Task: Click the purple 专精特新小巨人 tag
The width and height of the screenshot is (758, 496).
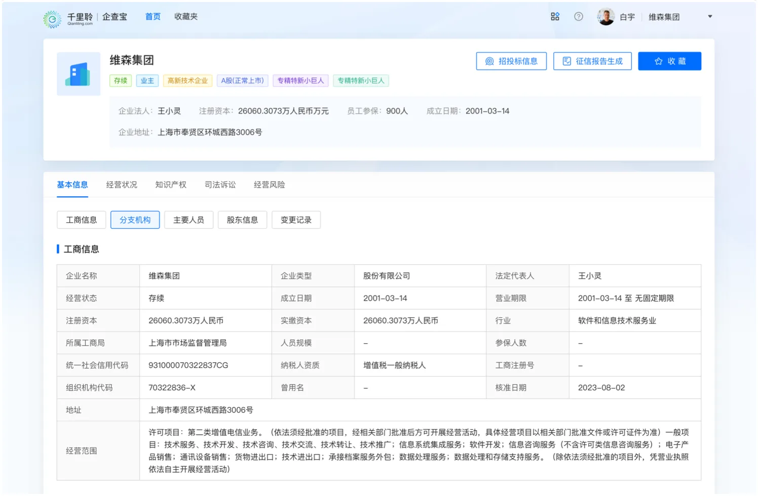Action: [300, 80]
